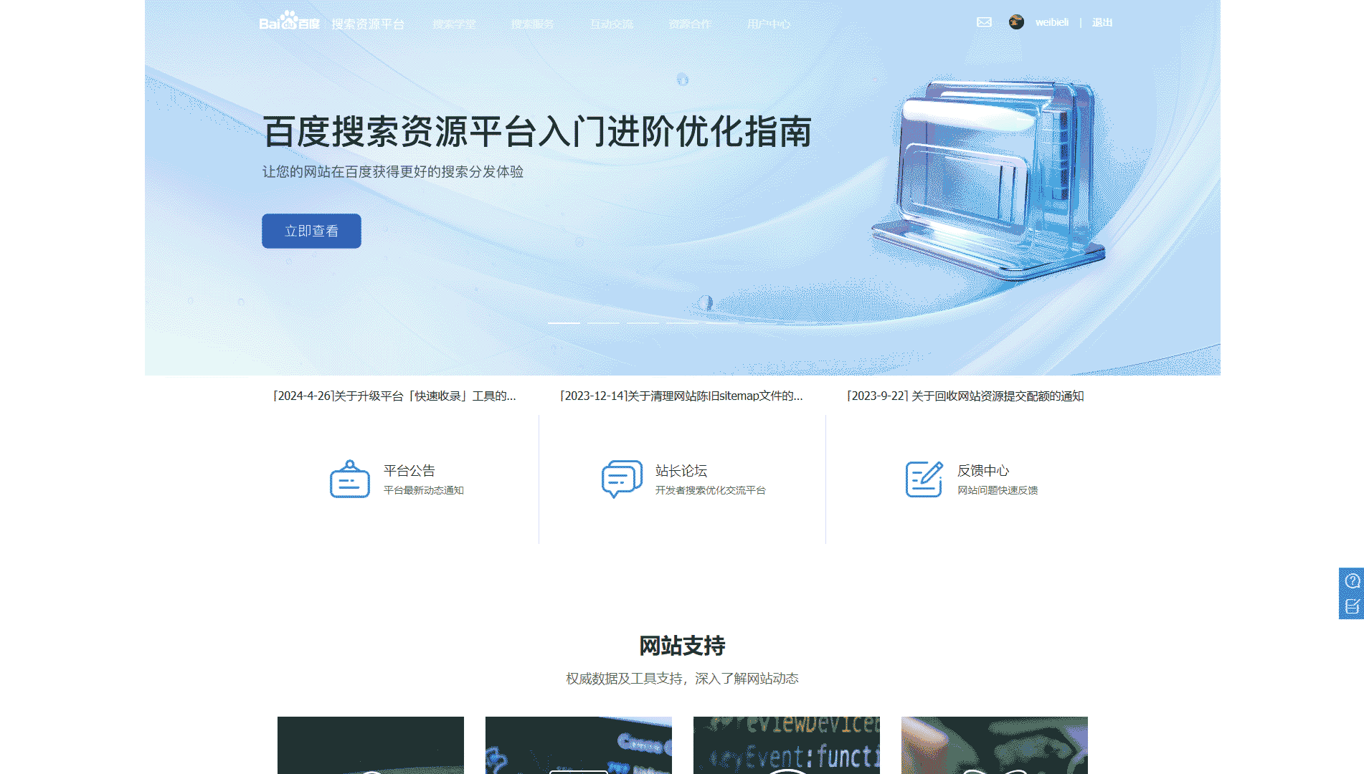Image resolution: width=1364 pixels, height=774 pixels.
Task: Click the 搜索资源平台 title link
Action: [x=368, y=24]
